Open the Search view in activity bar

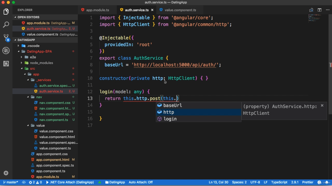tap(6, 25)
